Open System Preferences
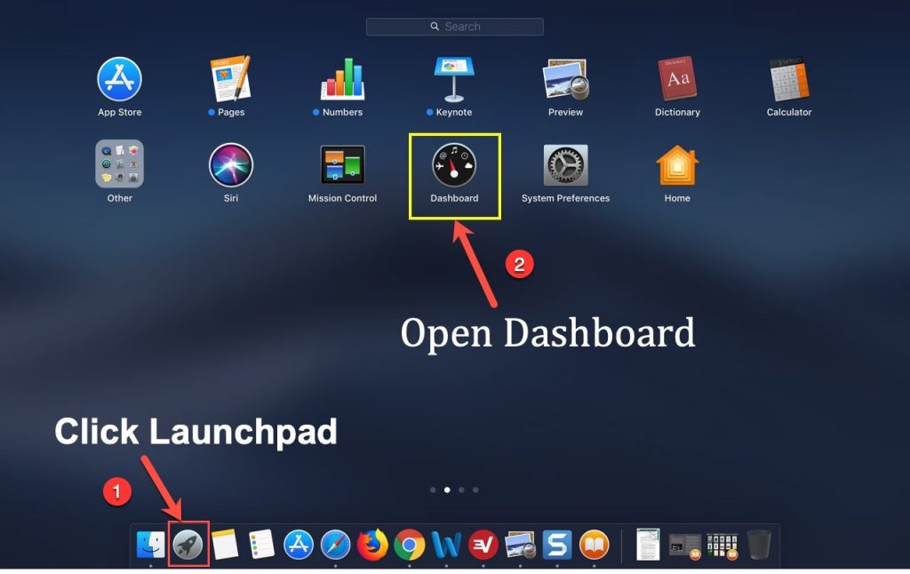Screen dimensions: 910x574 pyautogui.click(x=565, y=165)
